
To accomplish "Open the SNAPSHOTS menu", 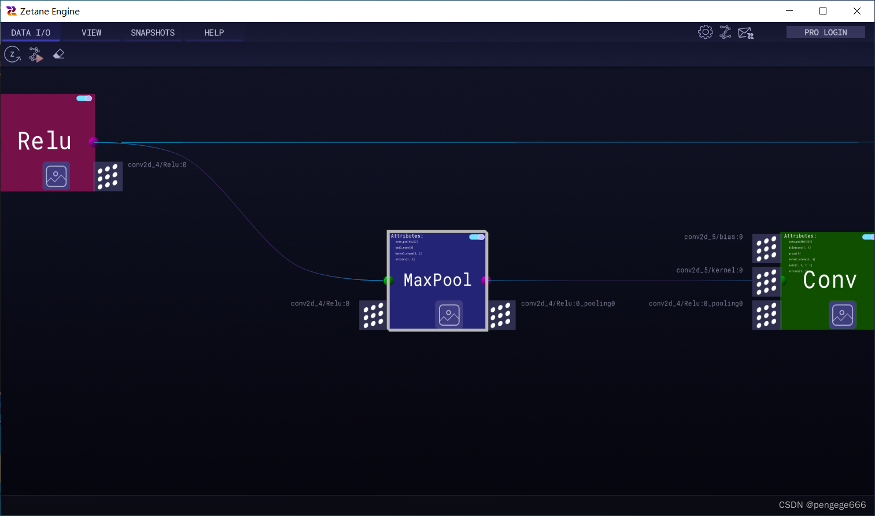I will [153, 33].
